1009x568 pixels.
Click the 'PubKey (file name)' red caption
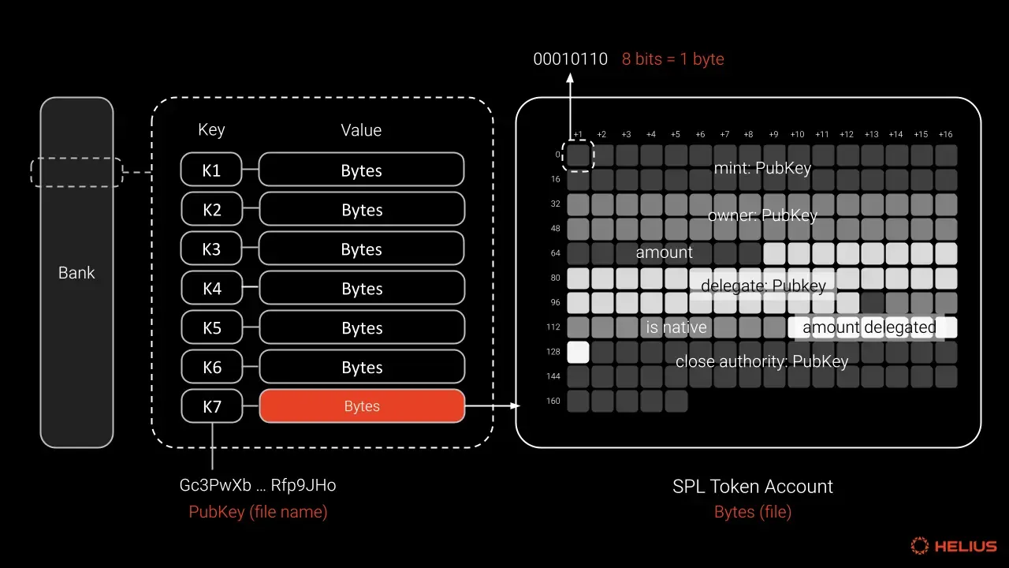click(258, 512)
